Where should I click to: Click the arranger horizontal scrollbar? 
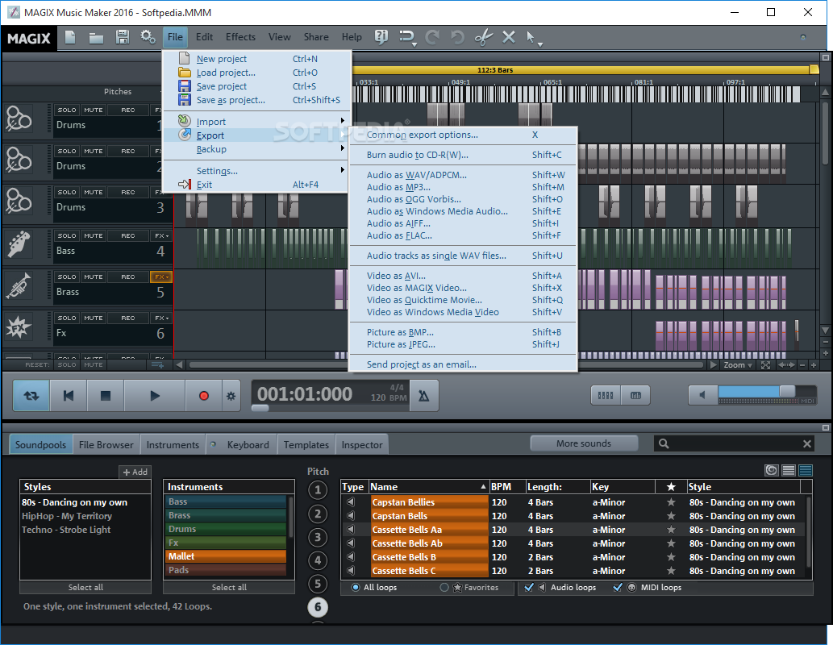tap(444, 365)
